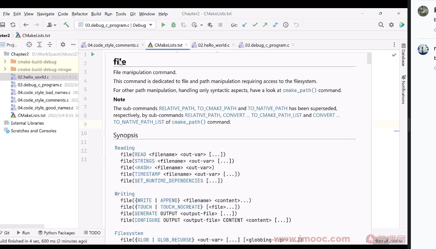The width and height of the screenshot is (436, 249).
Task: Click the Git Update Project blue arrow
Action: 244,25
